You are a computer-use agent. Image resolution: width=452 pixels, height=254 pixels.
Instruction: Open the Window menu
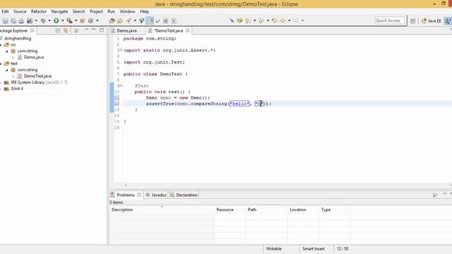tap(127, 11)
